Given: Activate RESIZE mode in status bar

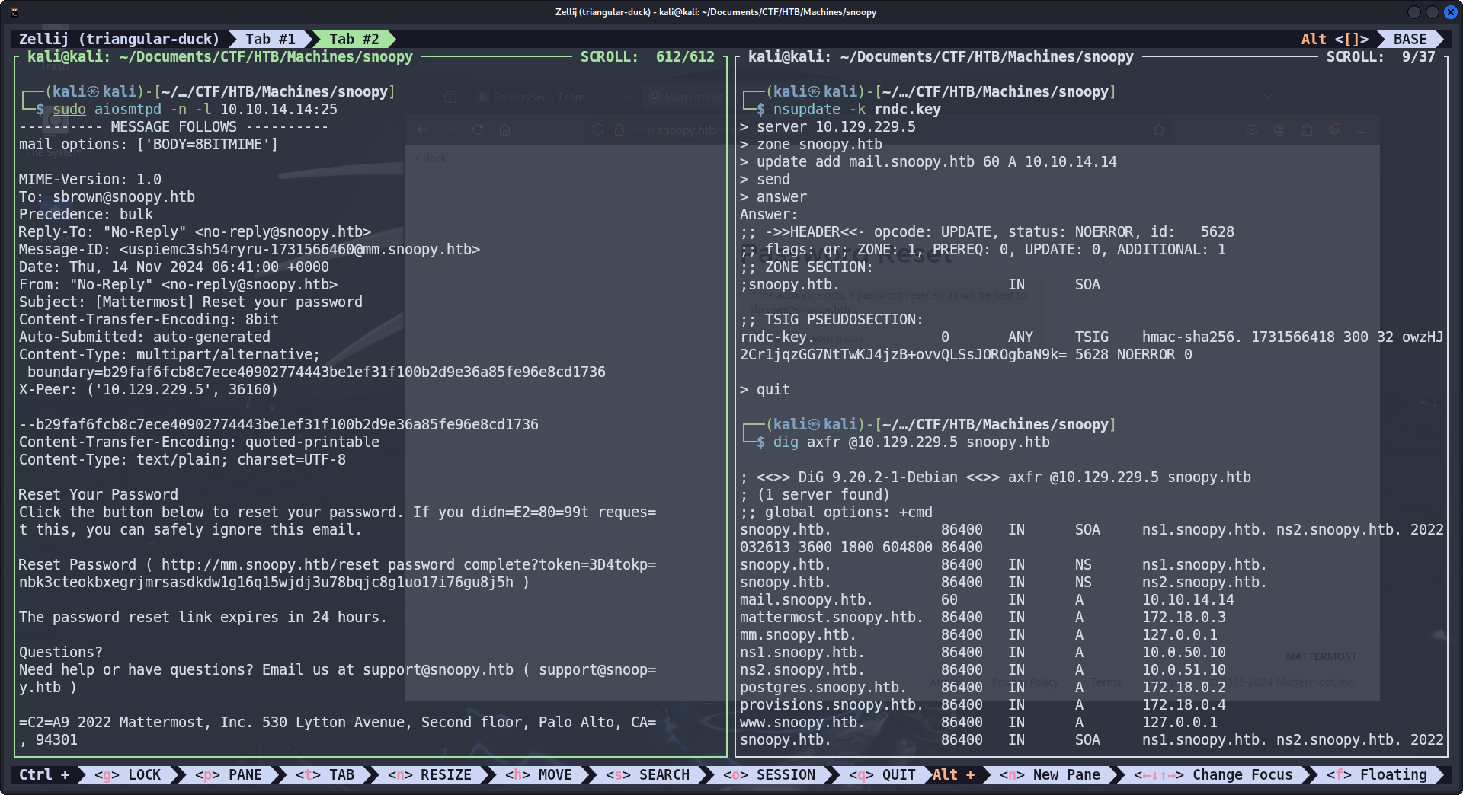Looking at the screenshot, I should [x=430, y=774].
